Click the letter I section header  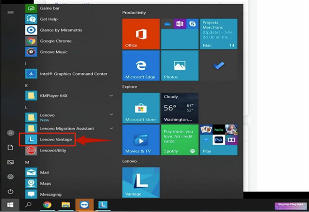click(x=26, y=63)
